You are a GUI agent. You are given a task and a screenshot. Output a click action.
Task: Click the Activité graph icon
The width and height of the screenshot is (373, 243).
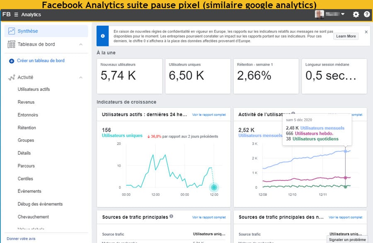point(12,78)
